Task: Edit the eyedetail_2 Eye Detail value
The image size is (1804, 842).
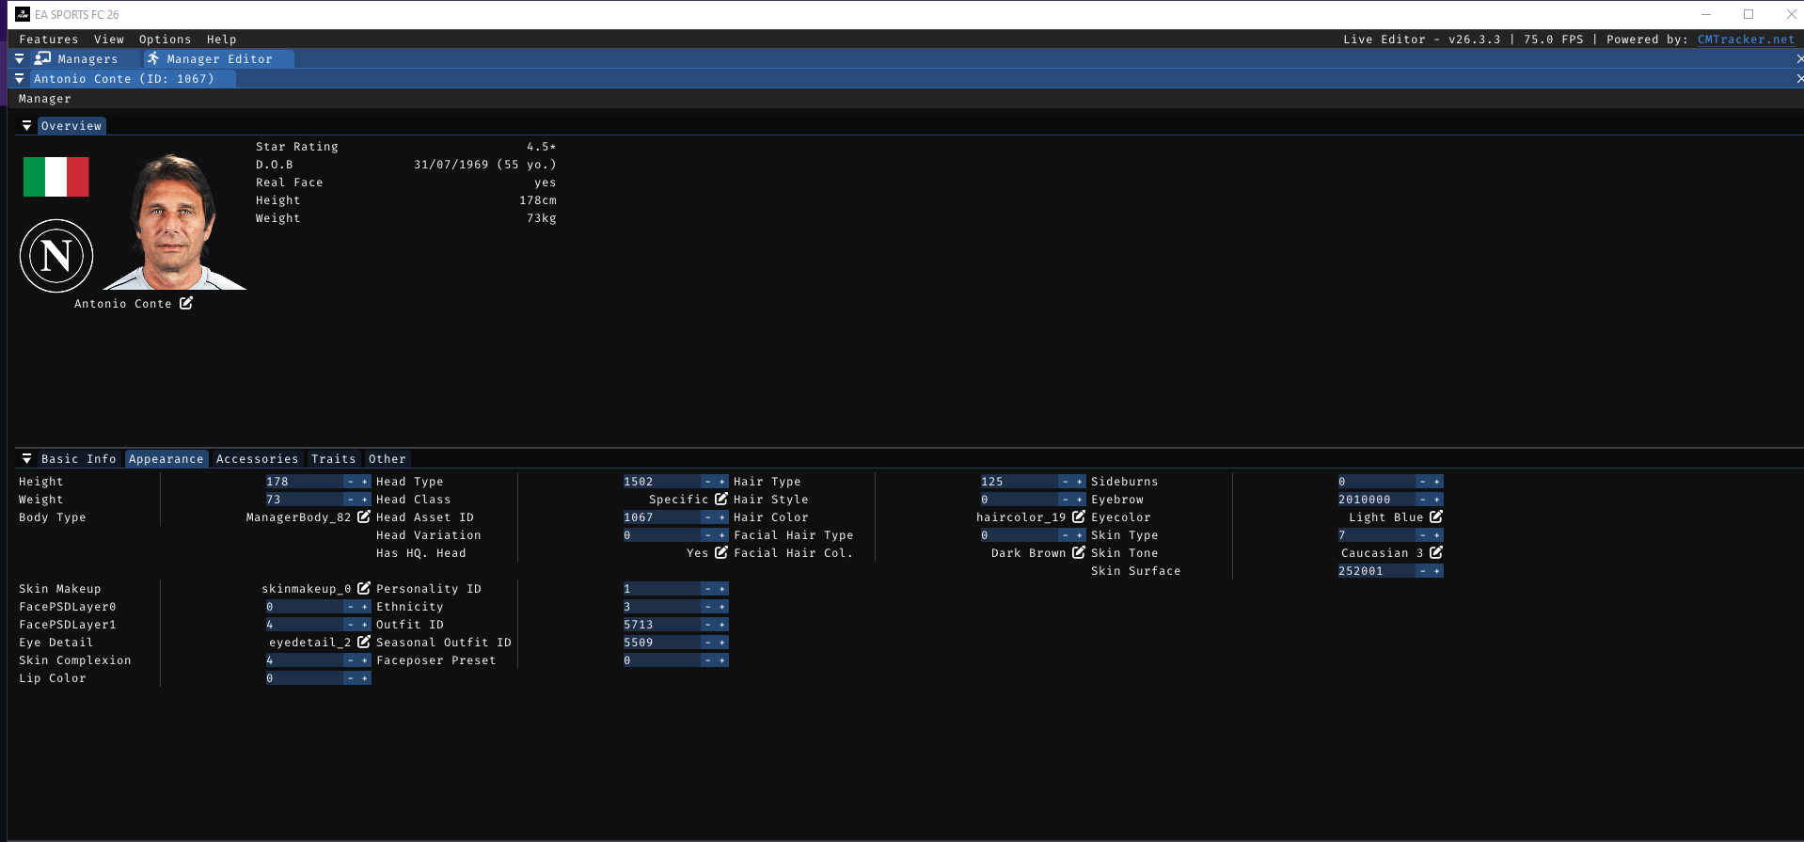Action: 364,642
